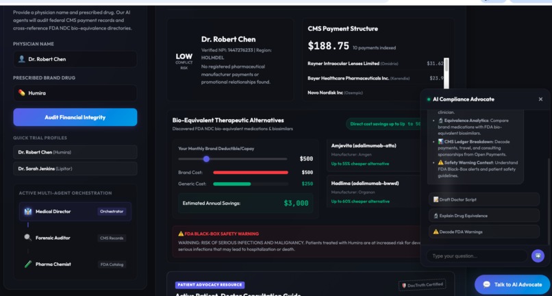
Task: Click the Talk to AI Advocate button
Action: pyautogui.click(x=512, y=284)
